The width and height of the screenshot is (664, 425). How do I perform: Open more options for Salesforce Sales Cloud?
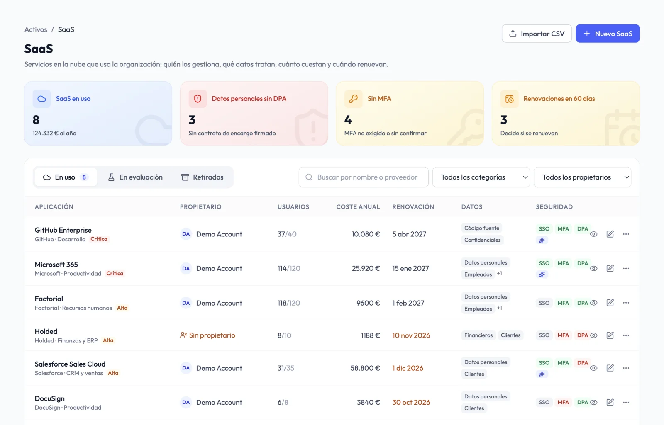pyautogui.click(x=626, y=368)
